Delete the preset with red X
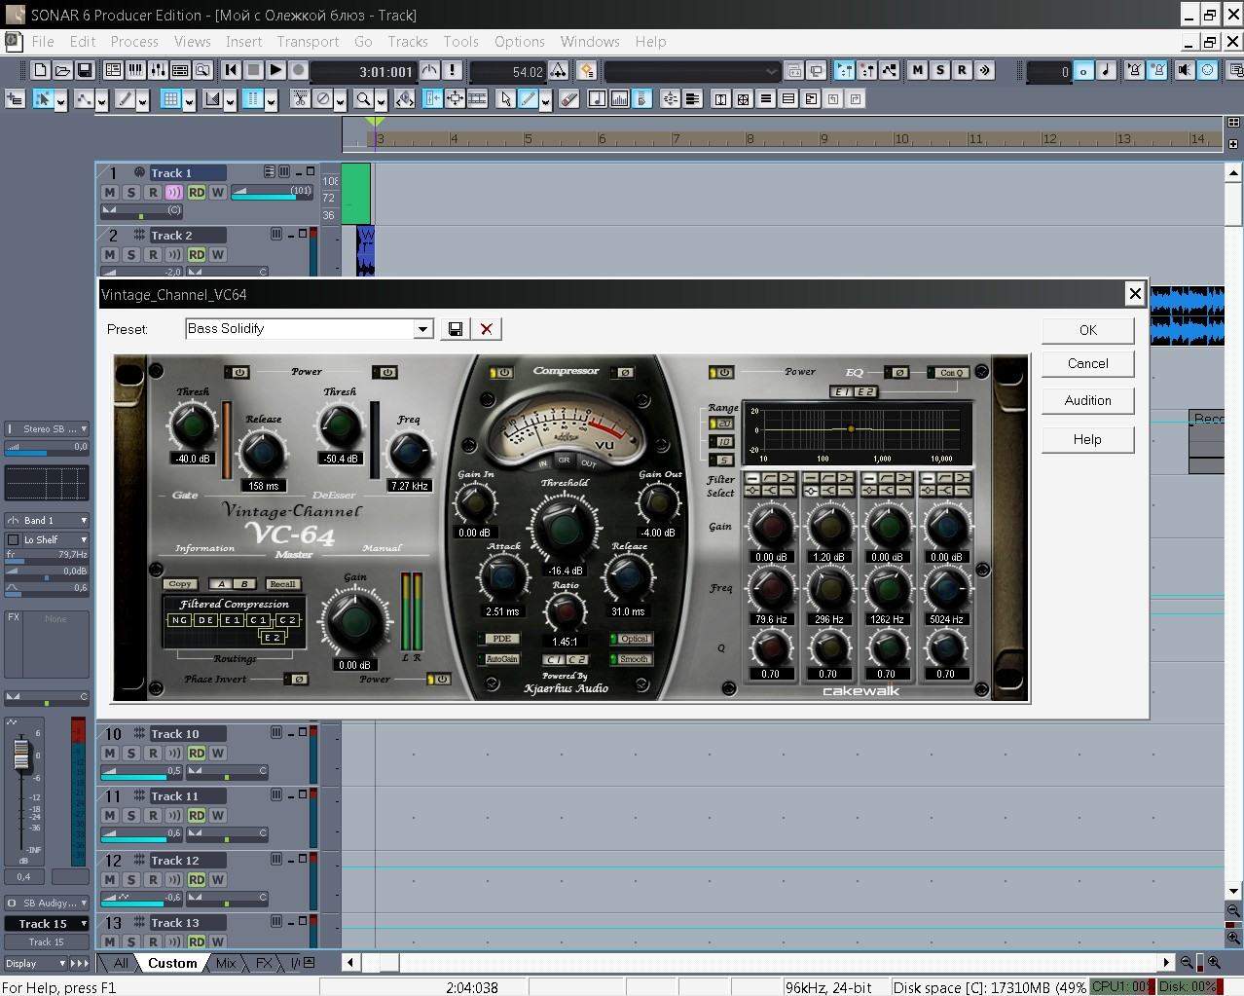Image resolution: width=1244 pixels, height=996 pixels. [487, 329]
